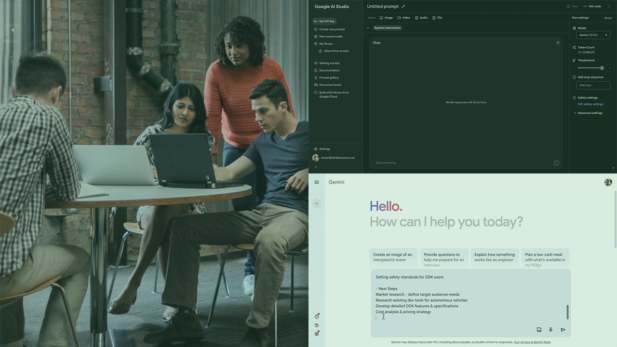Image resolution: width=617 pixels, height=347 pixels.
Task: Collapse the System Instructions chevron
Action: coord(368,28)
